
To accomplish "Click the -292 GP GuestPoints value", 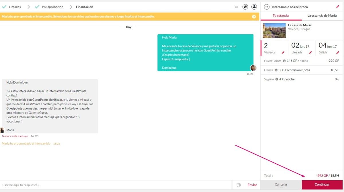I will (333, 61).
